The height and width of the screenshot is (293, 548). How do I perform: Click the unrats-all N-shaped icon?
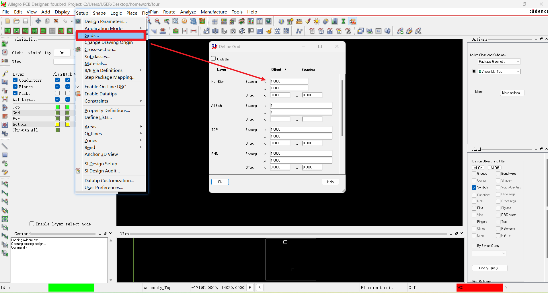[299, 31]
